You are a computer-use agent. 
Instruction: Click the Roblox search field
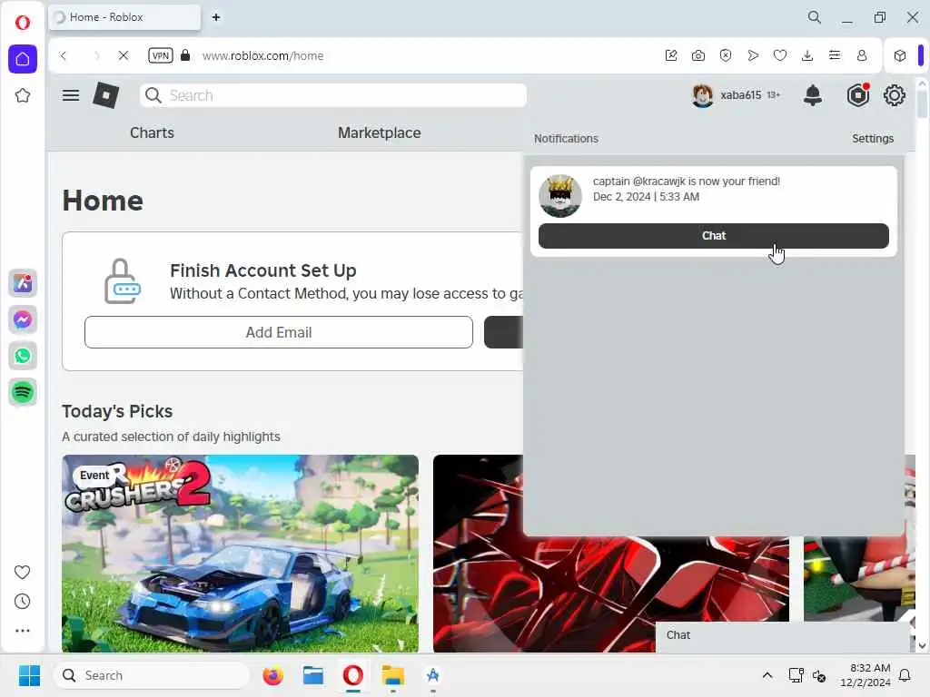tap(333, 95)
